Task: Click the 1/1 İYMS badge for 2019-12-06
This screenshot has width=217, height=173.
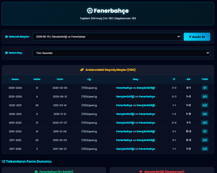Action: pos(205,132)
